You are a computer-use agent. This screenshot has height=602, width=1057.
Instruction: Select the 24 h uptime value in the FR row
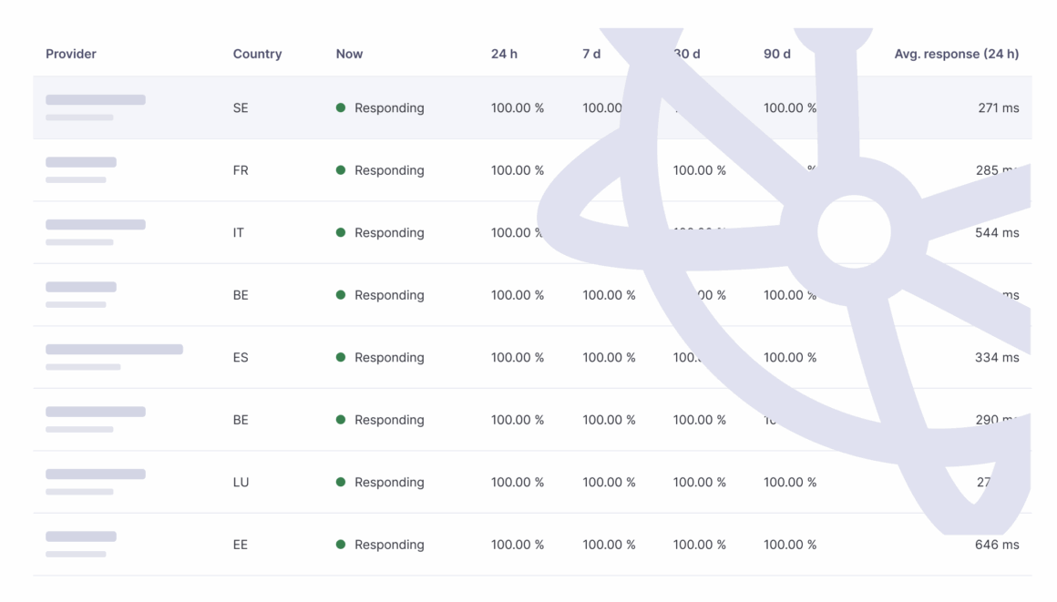[517, 170]
